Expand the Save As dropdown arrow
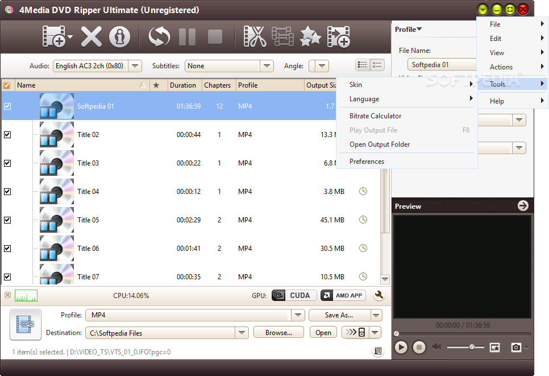The height and width of the screenshot is (376, 549). pos(376,315)
